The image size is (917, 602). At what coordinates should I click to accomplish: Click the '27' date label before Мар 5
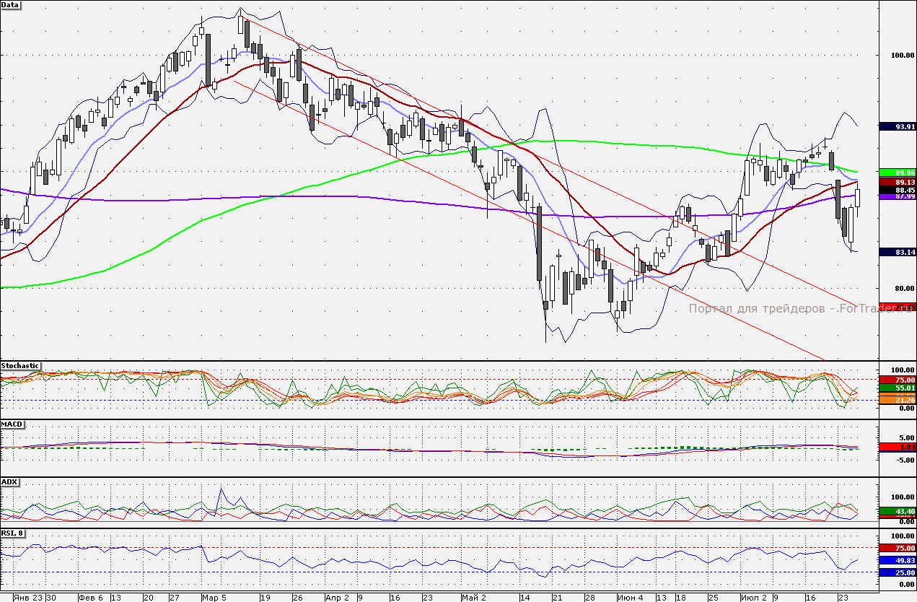point(175,598)
